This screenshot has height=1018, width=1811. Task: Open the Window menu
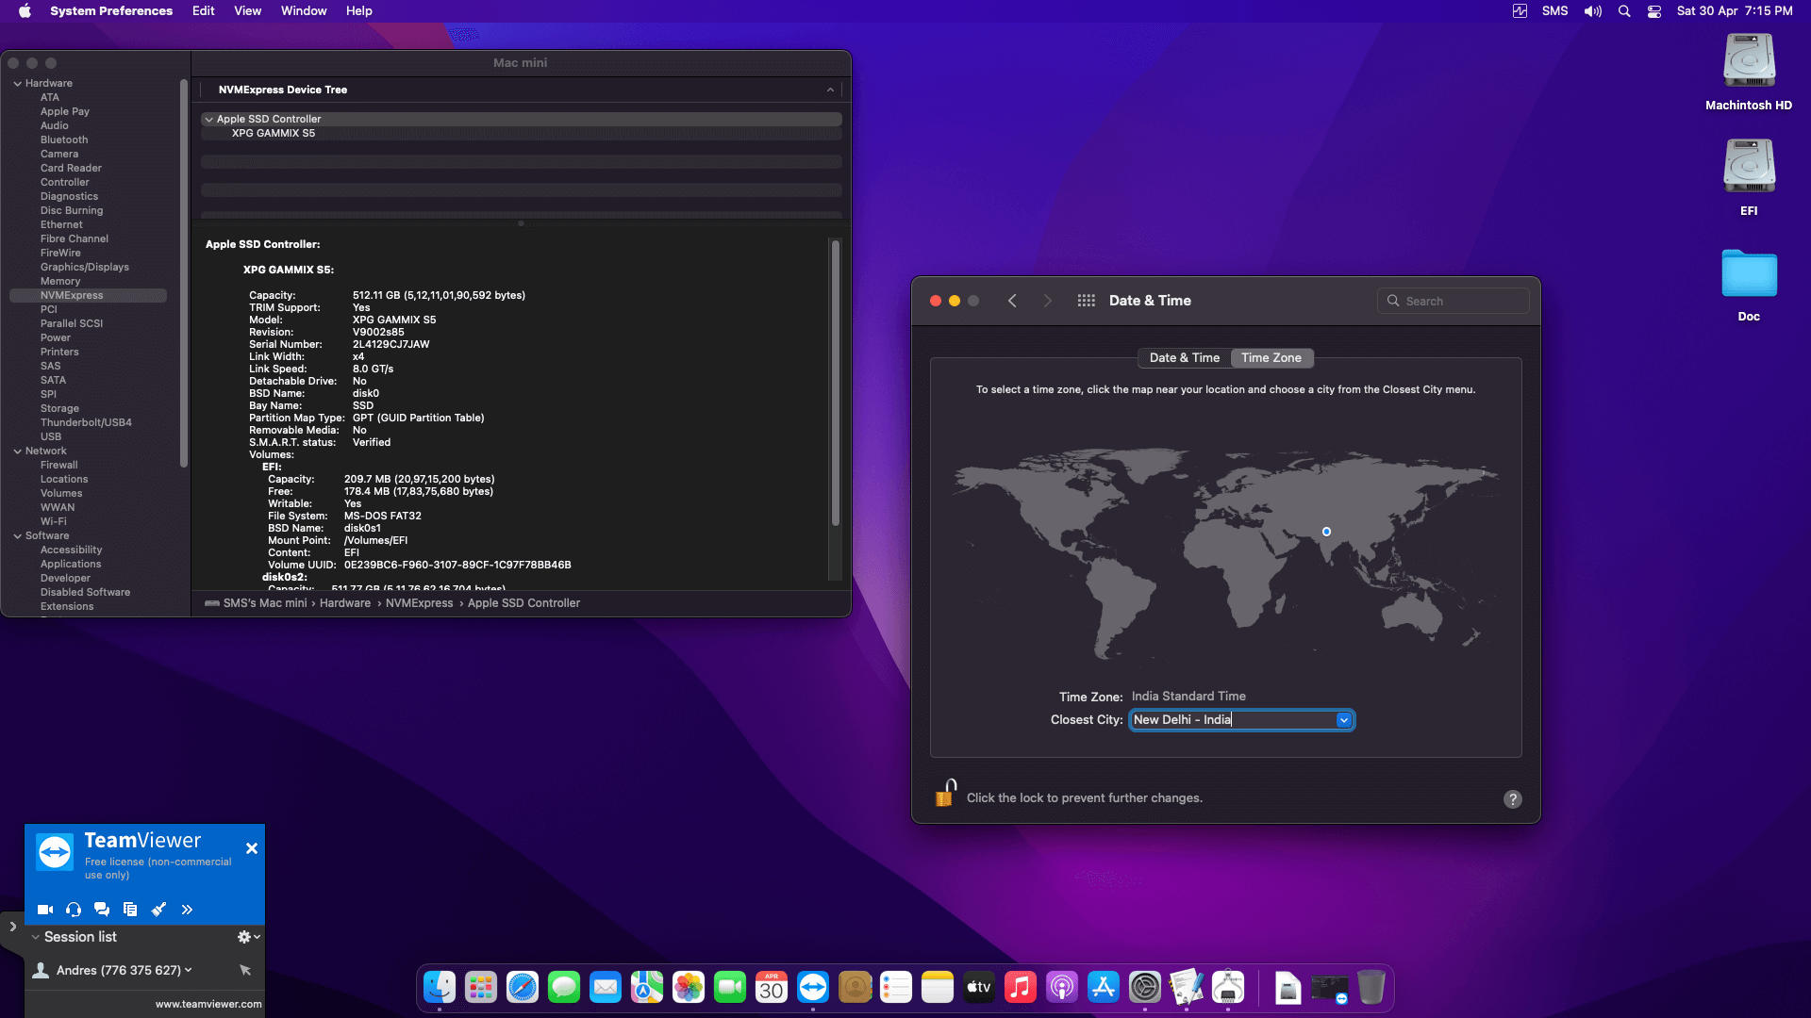(304, 11)
